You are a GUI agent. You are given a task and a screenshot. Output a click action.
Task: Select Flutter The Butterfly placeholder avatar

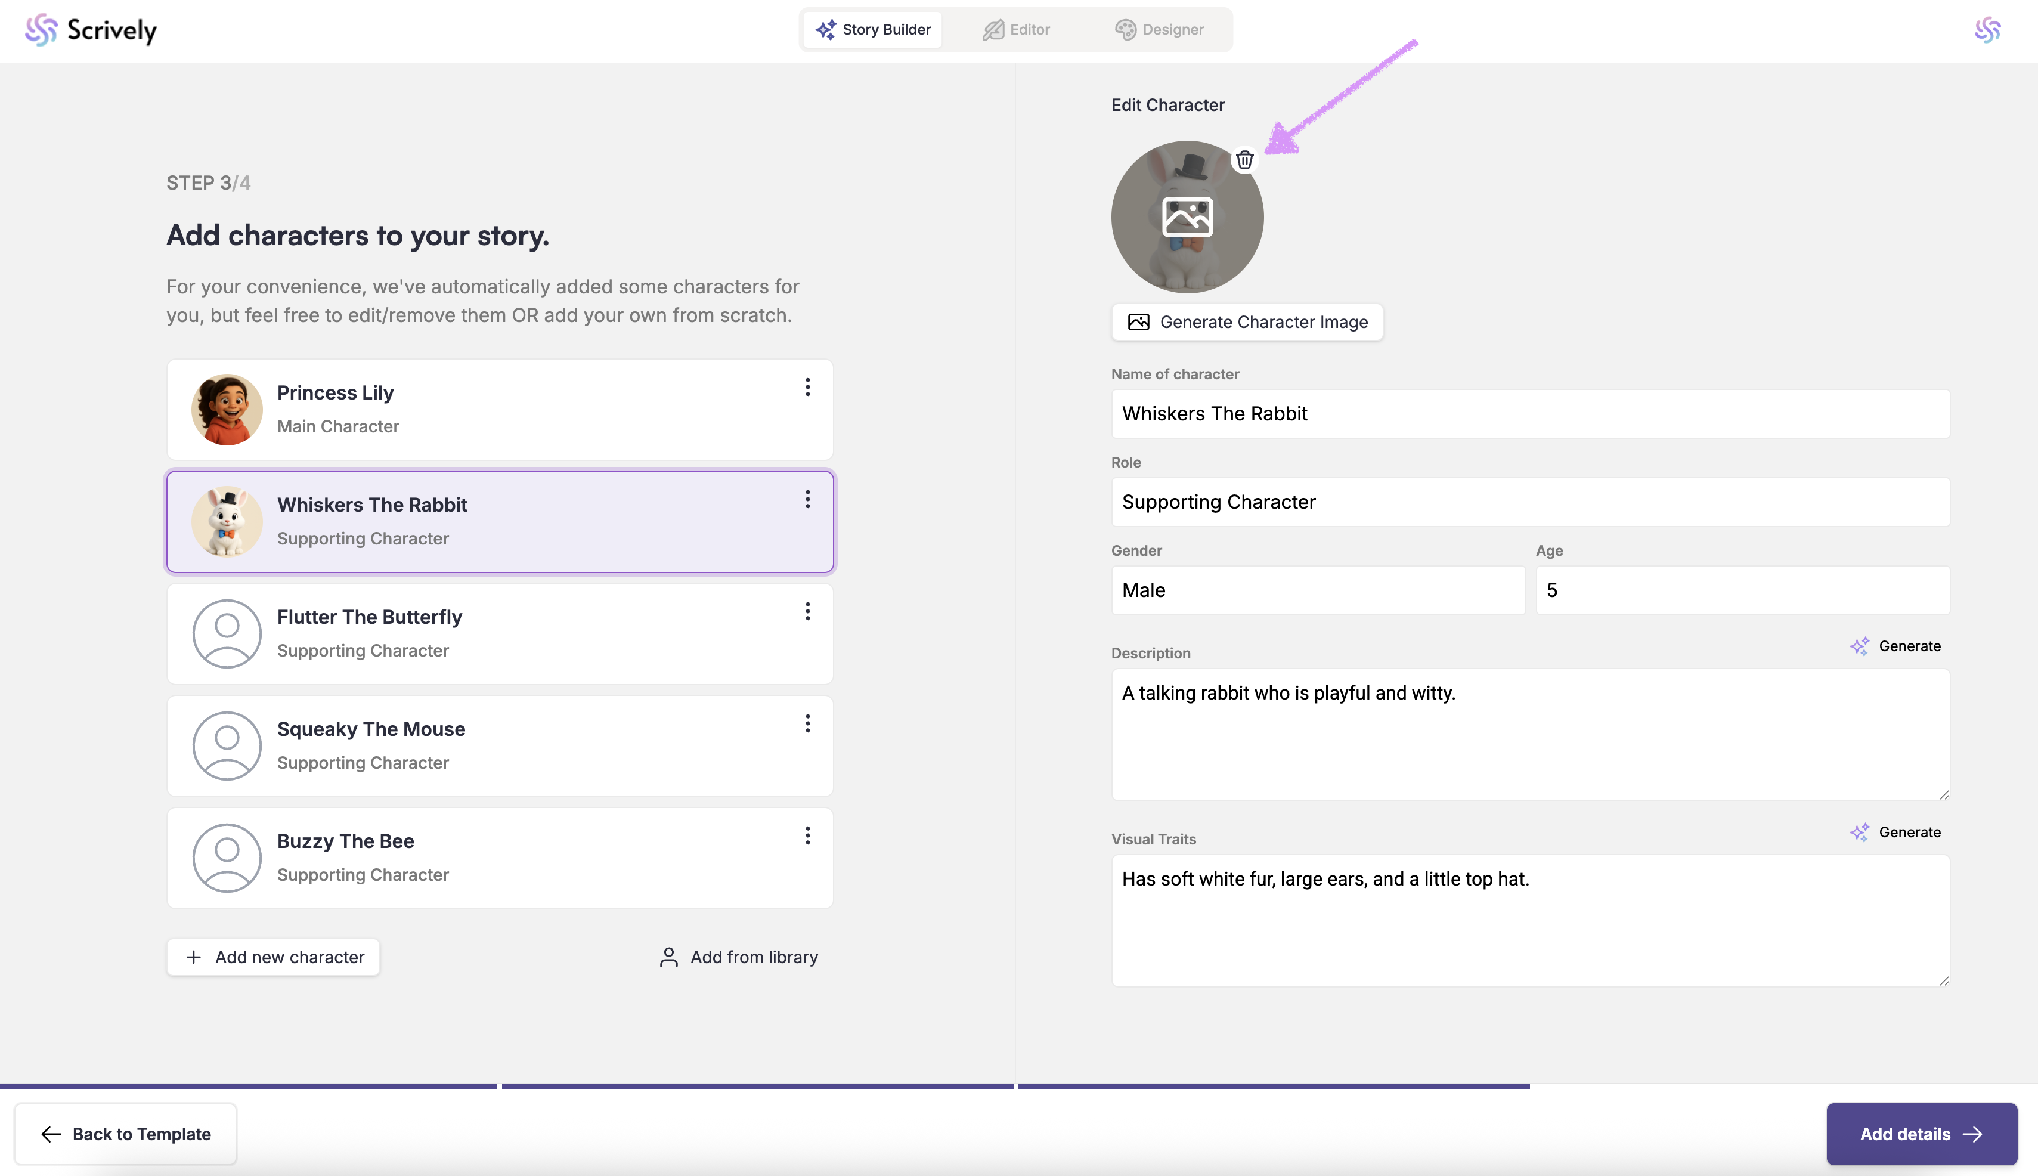pos(227,633)
